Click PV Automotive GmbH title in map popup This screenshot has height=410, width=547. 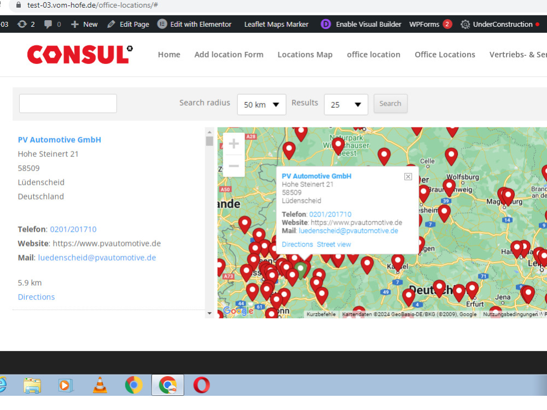tap(316, 176)
